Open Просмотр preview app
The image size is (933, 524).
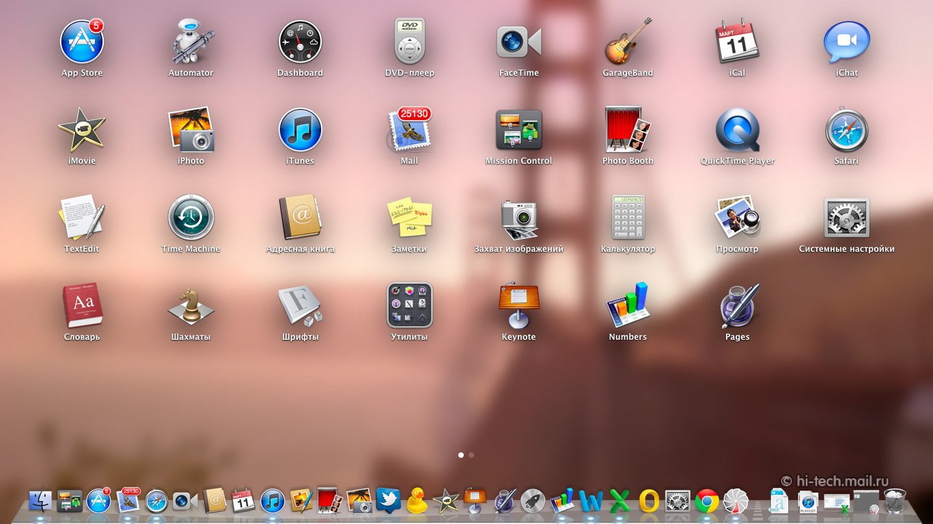[738, 218]
